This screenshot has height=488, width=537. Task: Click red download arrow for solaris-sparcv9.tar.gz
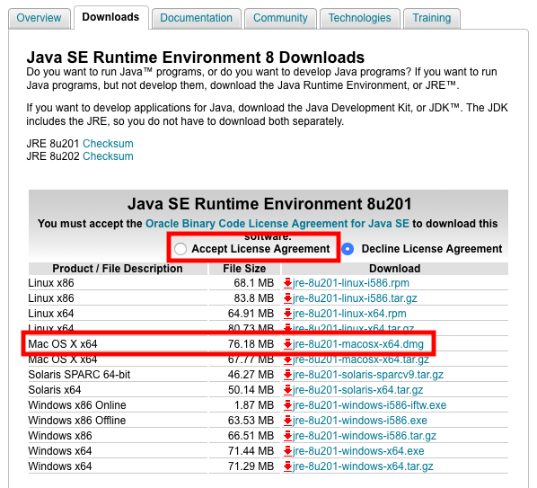coord(287,375)
